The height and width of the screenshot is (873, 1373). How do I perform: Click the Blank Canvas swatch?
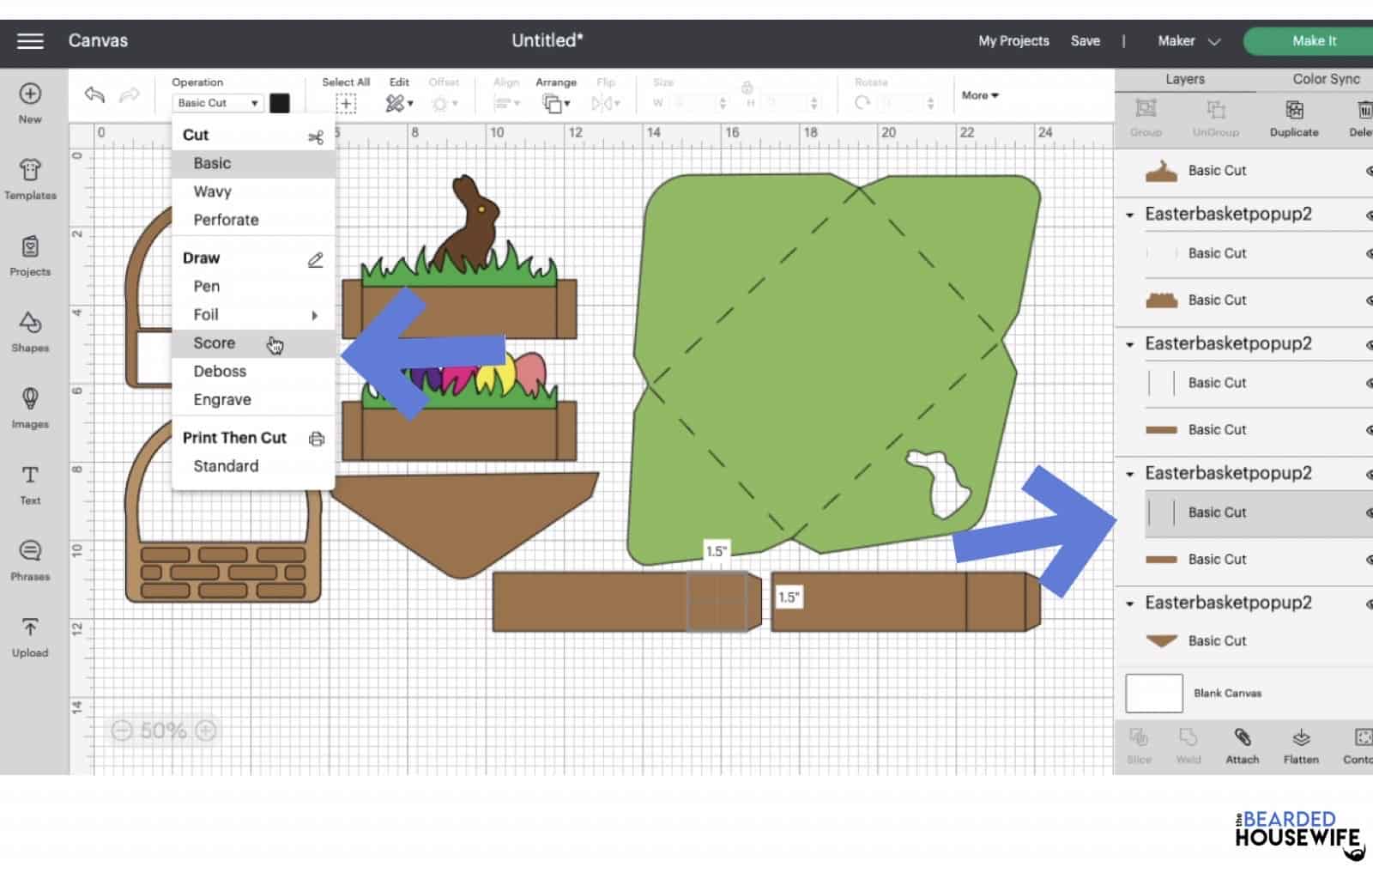(1153, 694)
